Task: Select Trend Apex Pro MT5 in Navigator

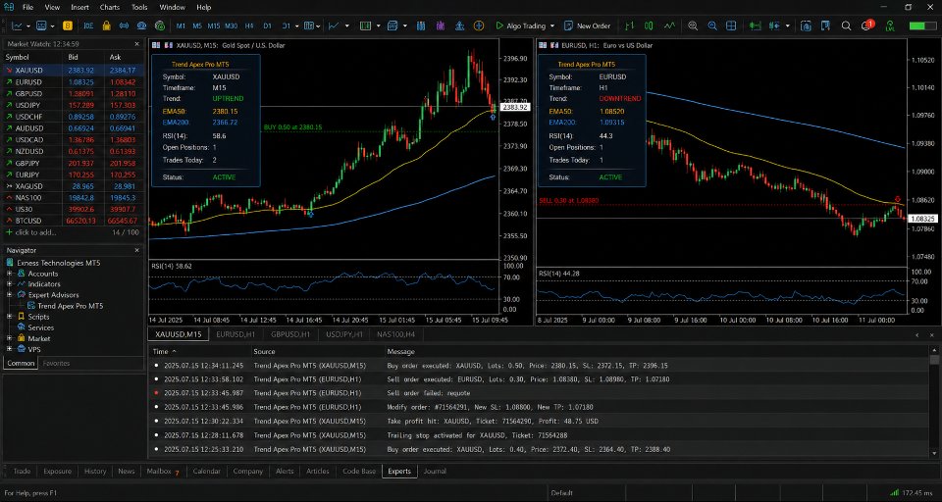Action: pyautogui.click(x=71, y=306)
